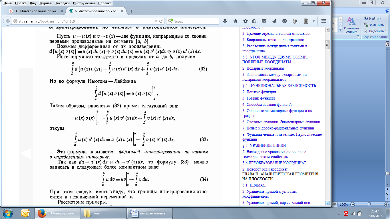Click the Word 100% zoom level
This screenshot has height=219, width=390.
344,204
